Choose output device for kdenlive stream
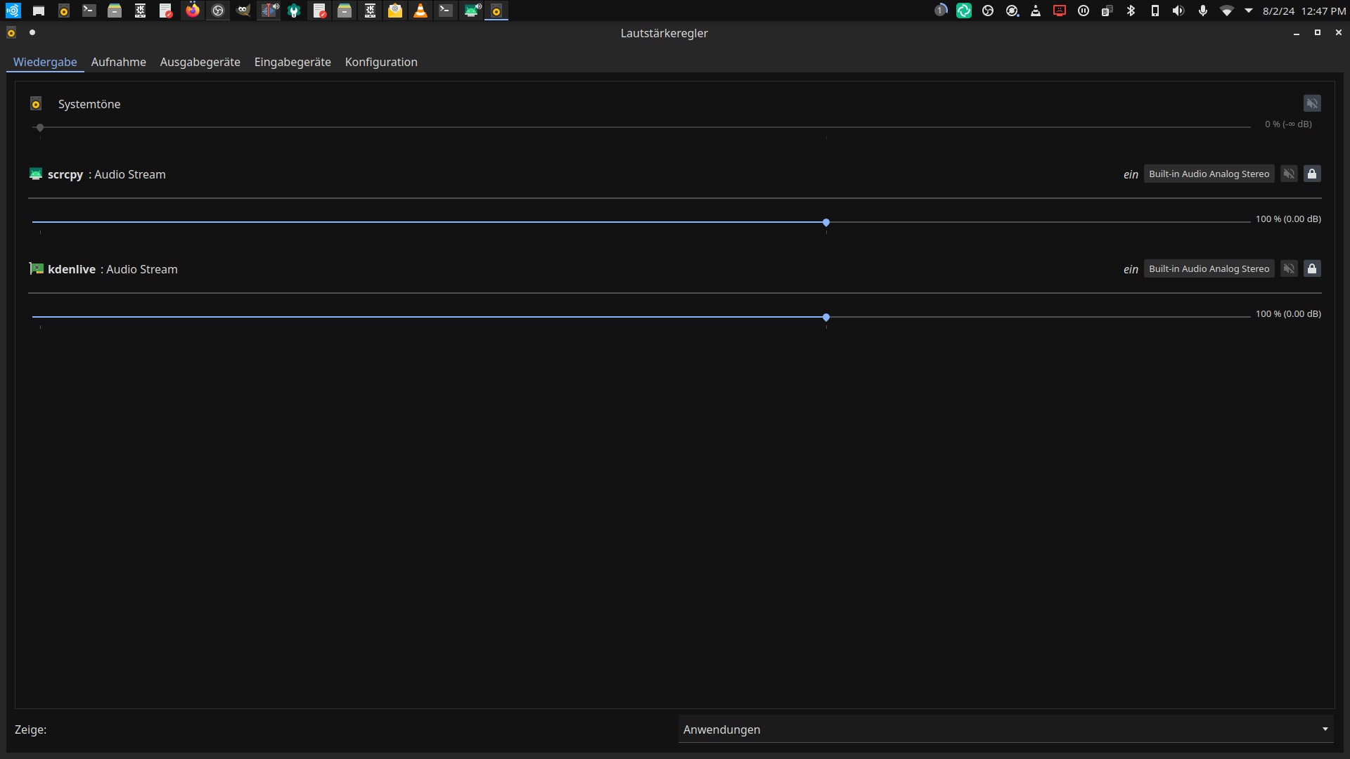Viewport: 1350px width, 759px height. [x=1209, y=268]
